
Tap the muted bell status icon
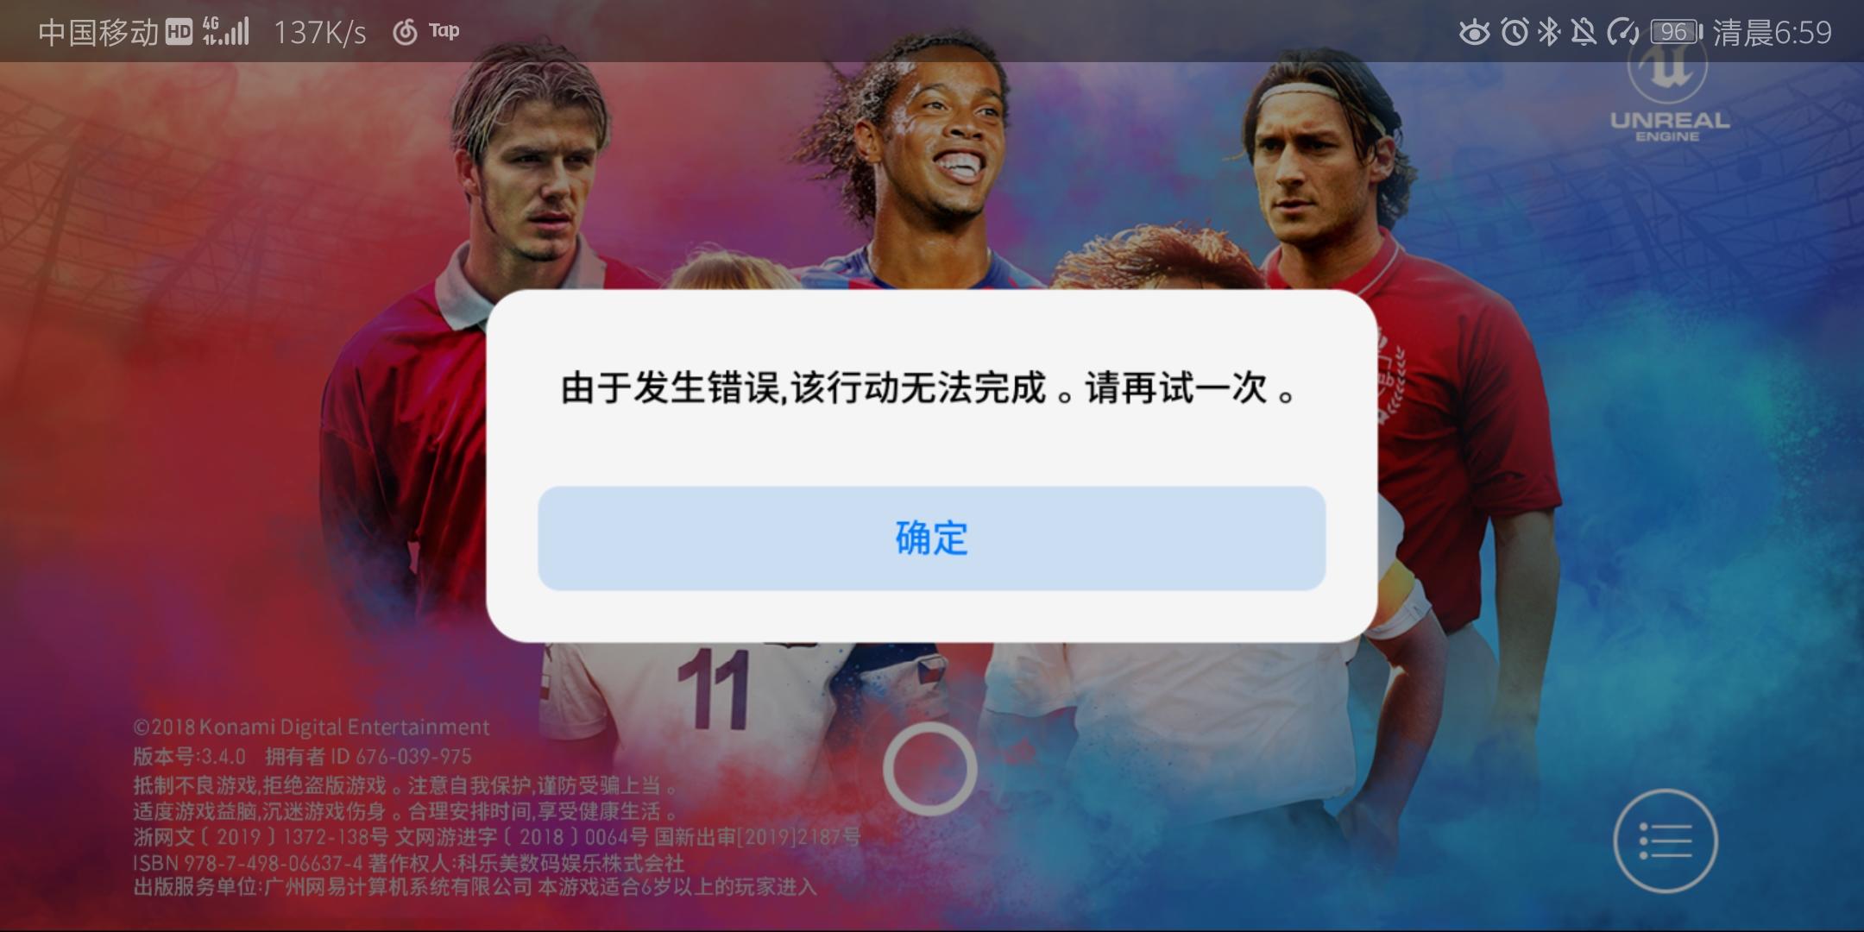point(1584,33)
